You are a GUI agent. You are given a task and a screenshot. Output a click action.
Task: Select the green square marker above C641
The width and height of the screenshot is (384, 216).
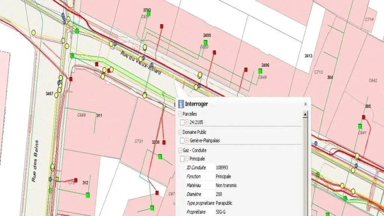tap(360, 126)
